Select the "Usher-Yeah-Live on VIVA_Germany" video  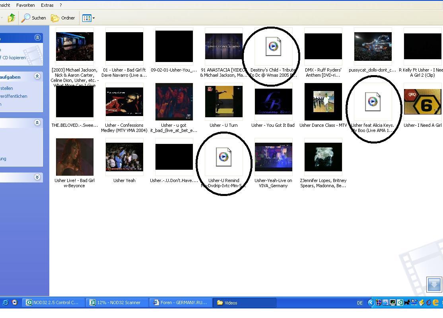point(274,157)
